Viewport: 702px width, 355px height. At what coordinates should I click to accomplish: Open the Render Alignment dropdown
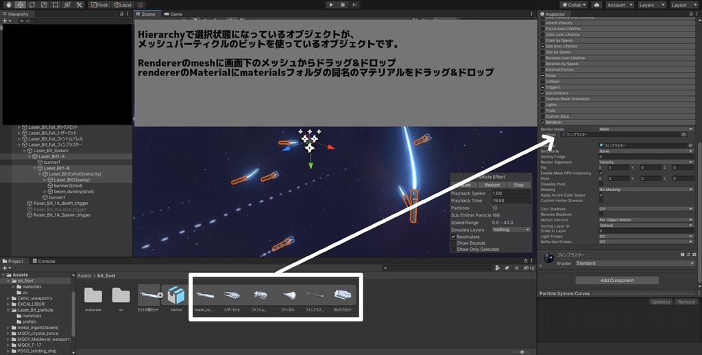[x=646, y=162]
